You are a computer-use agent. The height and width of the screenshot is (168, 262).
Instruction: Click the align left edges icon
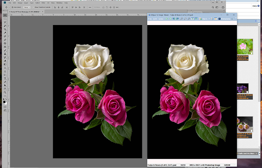55,7
